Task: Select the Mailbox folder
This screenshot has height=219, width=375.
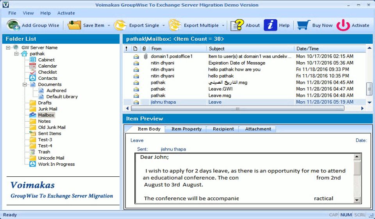Action: [x=46, y=115]
